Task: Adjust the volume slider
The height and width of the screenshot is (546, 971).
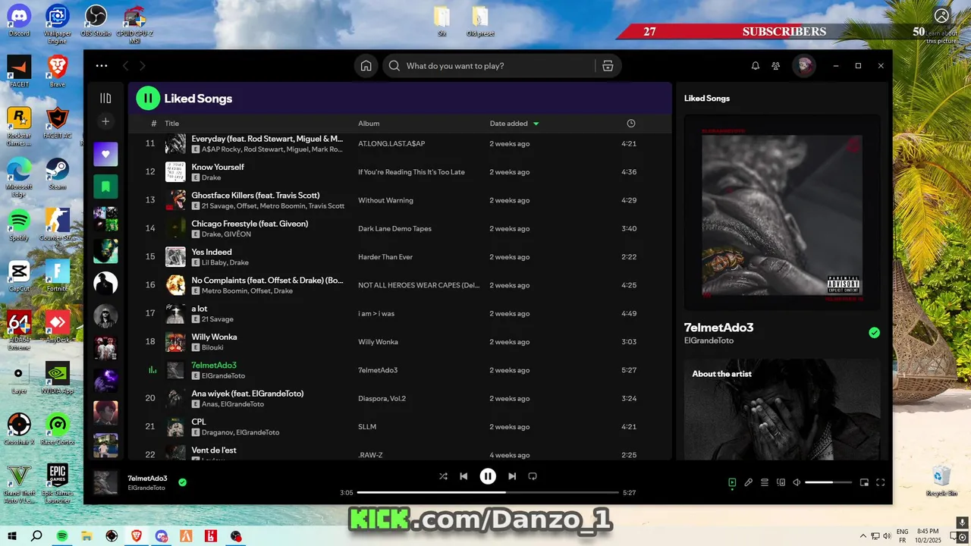Action: click(828, 482)
